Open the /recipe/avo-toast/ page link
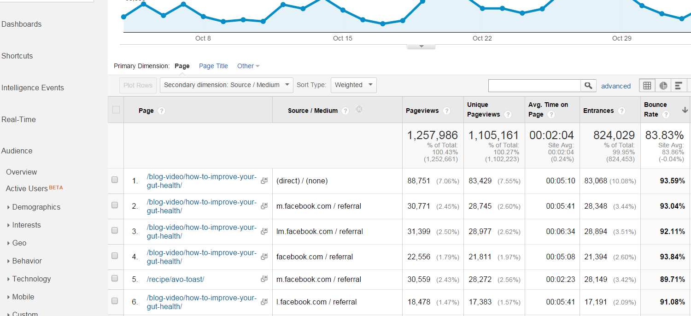The image size is (691, 316). pos(176,279)
